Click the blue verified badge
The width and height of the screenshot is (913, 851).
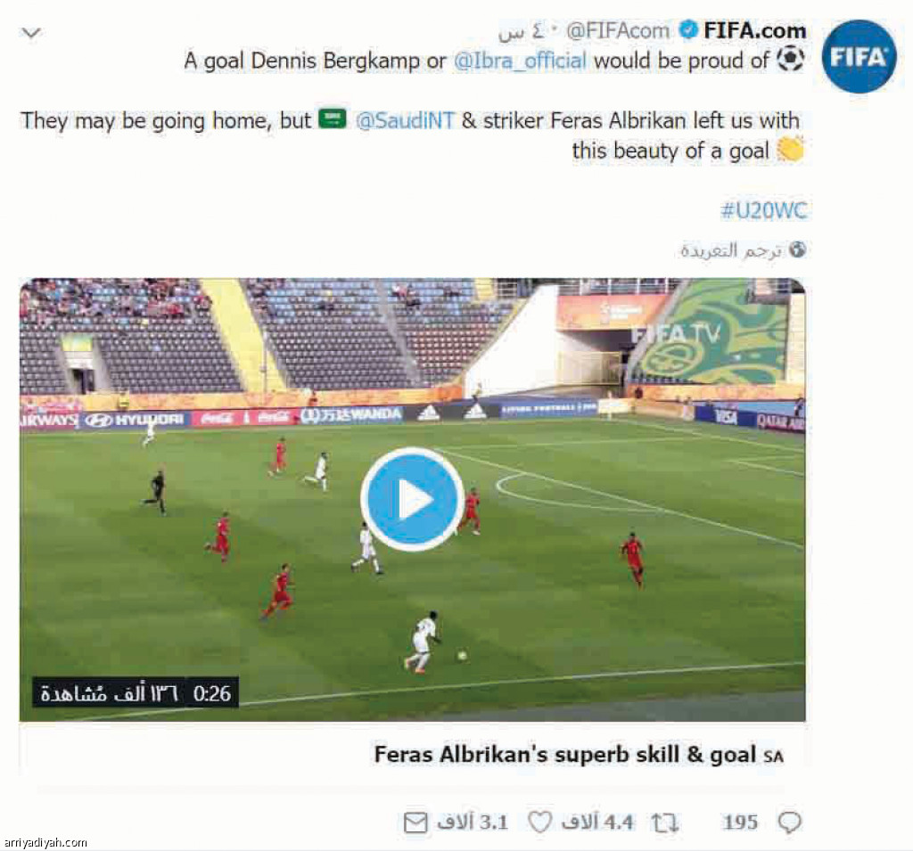pos(689,29)
